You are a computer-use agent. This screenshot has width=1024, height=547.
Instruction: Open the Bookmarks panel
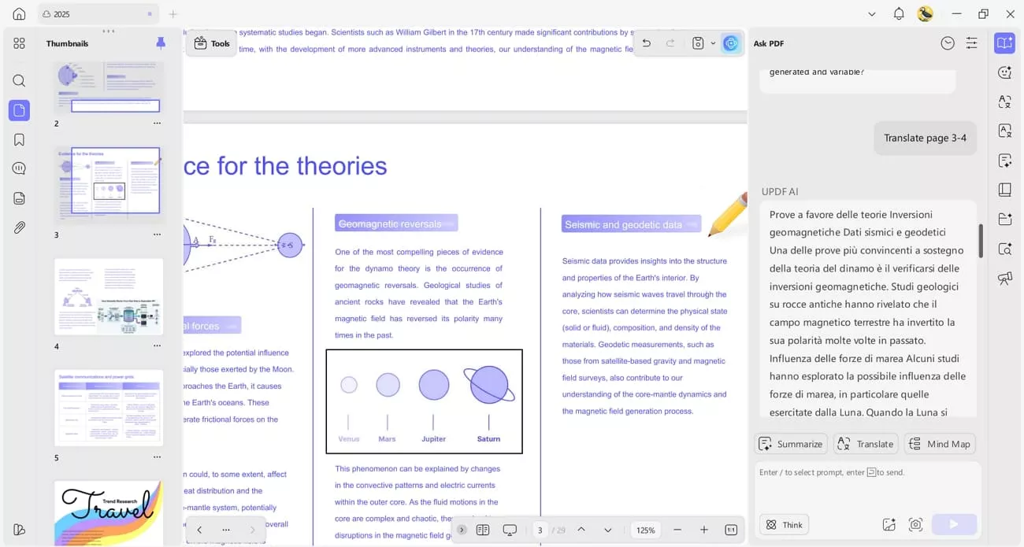click(19, 139)
